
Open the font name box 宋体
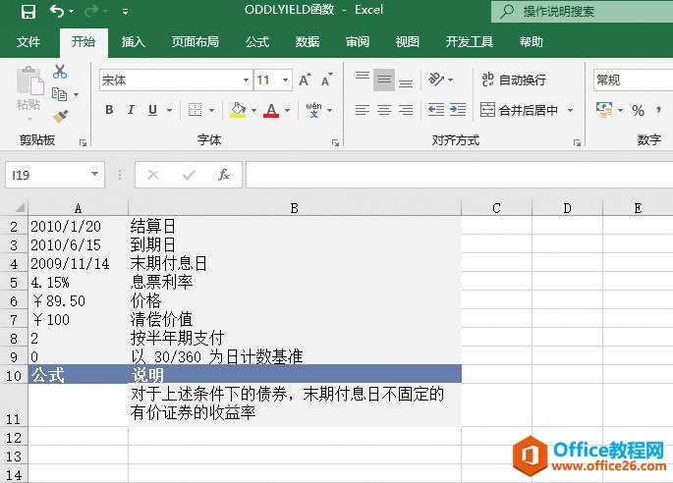(x=175, y=80)
